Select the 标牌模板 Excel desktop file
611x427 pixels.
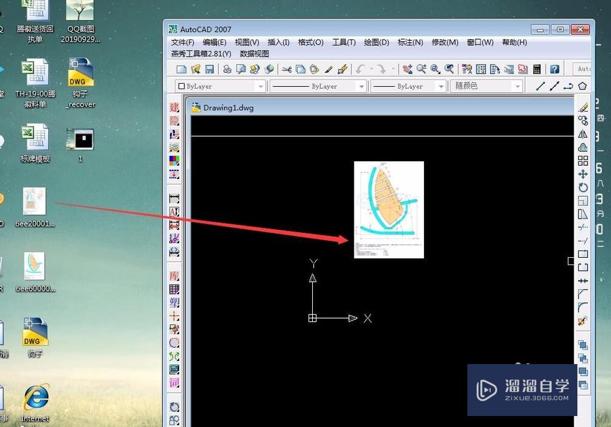tap(35, 142)
